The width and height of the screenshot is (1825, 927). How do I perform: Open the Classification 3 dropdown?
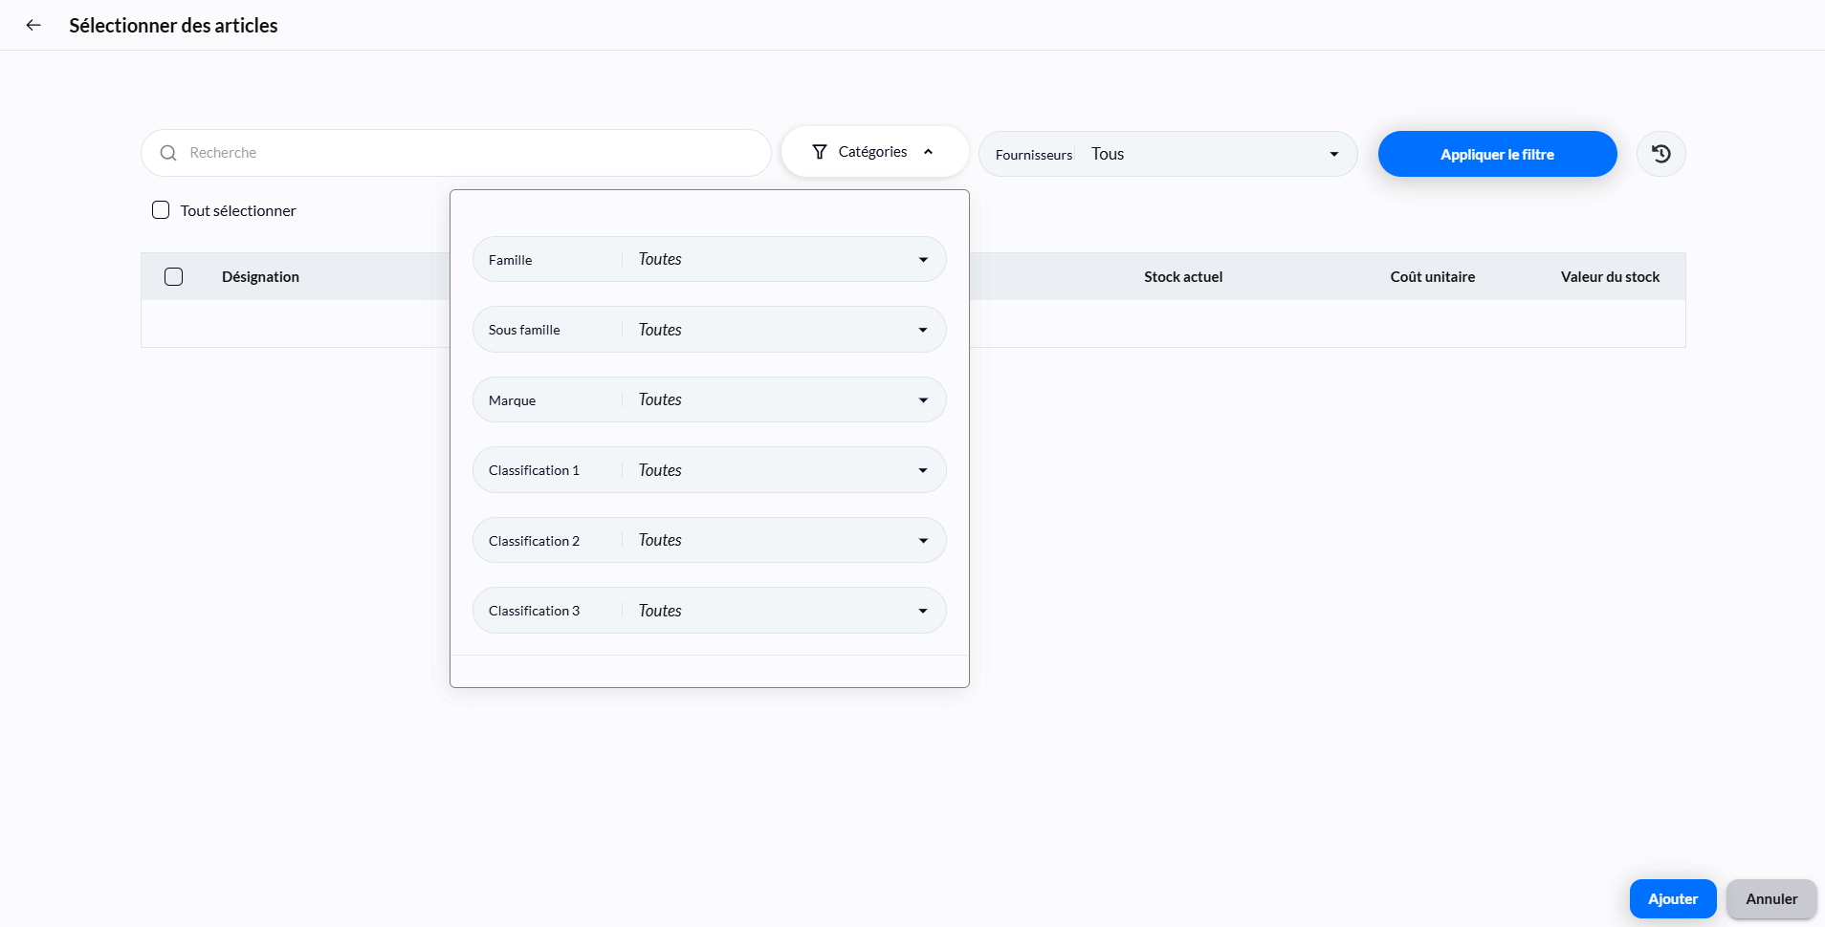709,611
